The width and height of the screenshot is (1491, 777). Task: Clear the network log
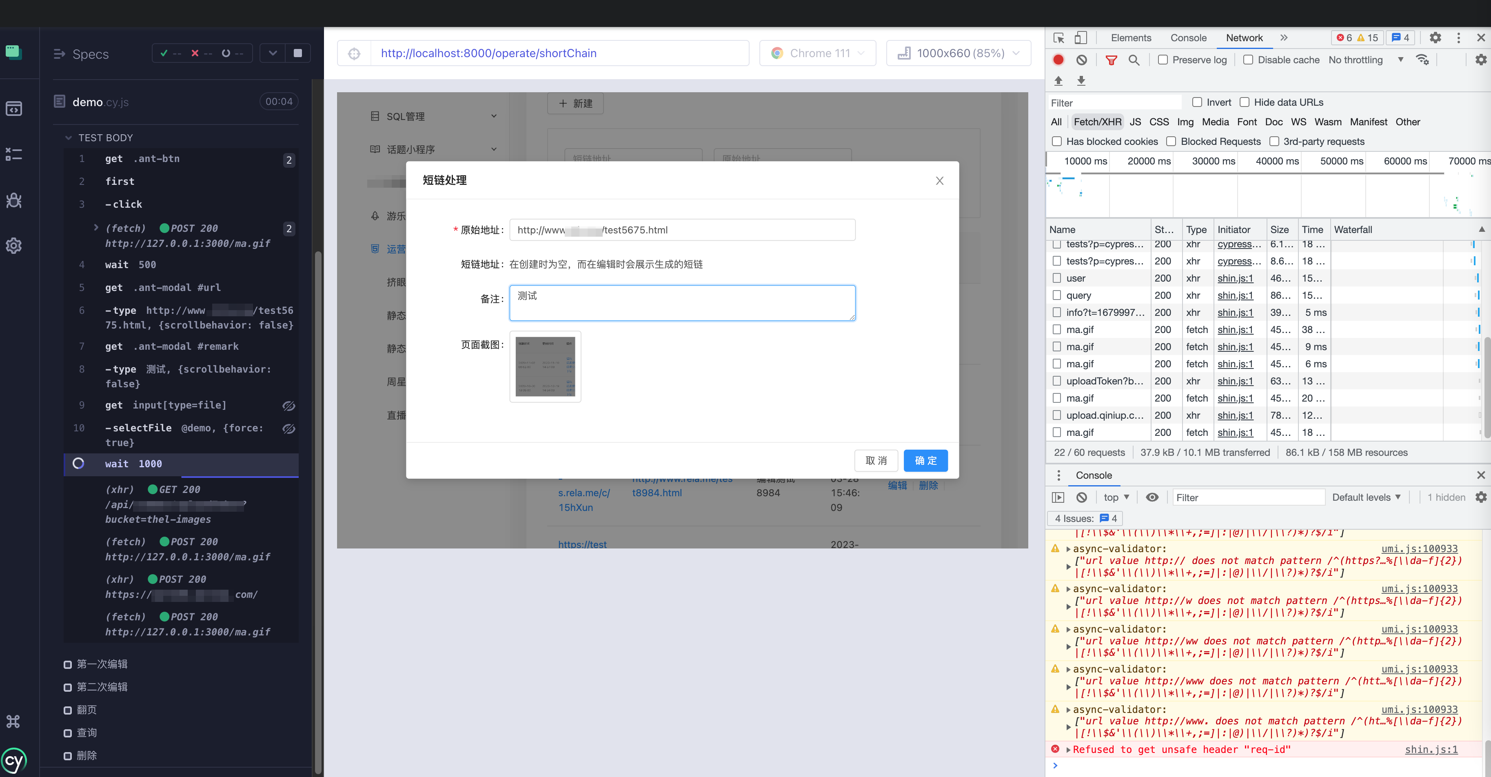(1081, 60)
